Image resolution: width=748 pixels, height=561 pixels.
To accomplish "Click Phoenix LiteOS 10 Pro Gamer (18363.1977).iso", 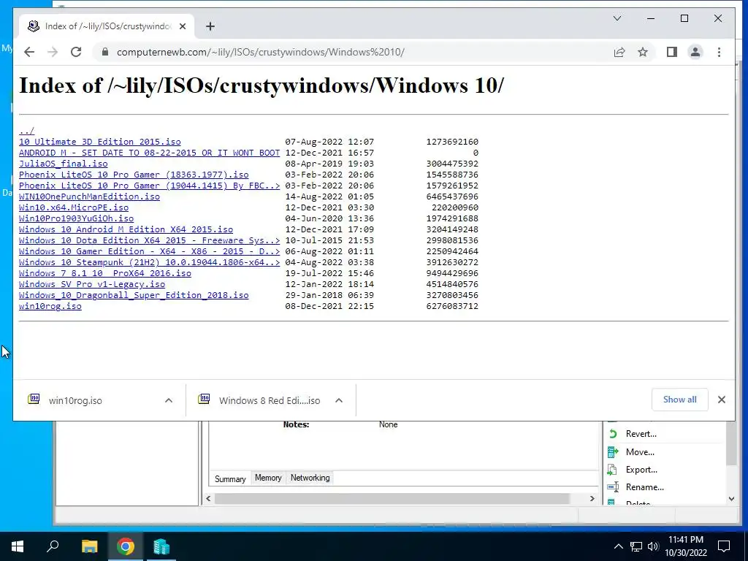I will (134, 175).
